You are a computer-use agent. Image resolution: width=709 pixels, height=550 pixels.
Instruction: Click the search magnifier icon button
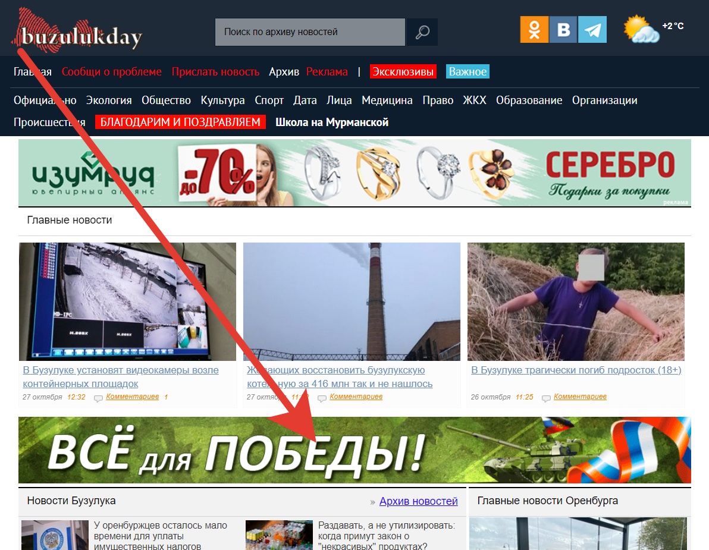coord(422,32)
